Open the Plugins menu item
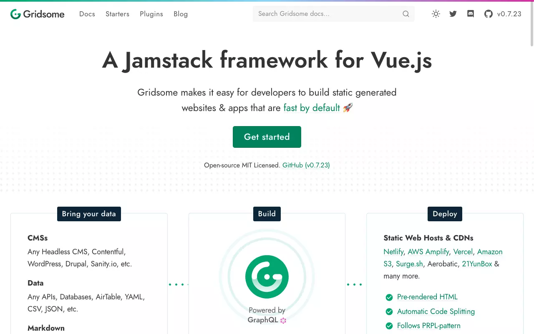 [151, 14]
